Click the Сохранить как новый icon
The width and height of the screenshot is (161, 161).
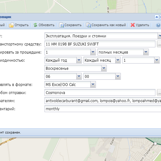pyautogui.click(x=88, y=25)
